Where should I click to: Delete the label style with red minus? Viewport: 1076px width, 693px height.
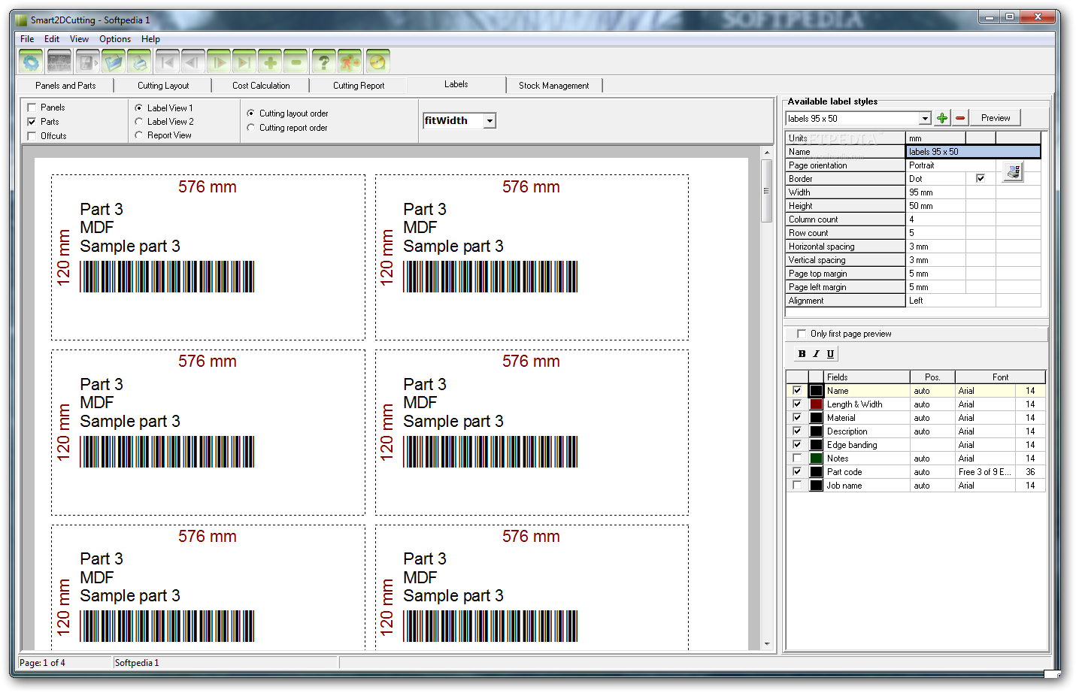(x=960, y=118)
